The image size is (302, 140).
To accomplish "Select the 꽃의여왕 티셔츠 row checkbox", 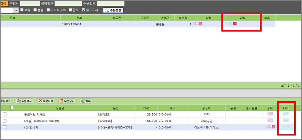I will 4,114.
